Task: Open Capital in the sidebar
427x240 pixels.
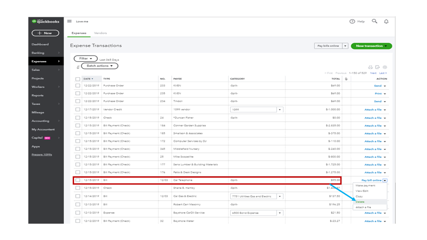Action: tap(37, 138)
